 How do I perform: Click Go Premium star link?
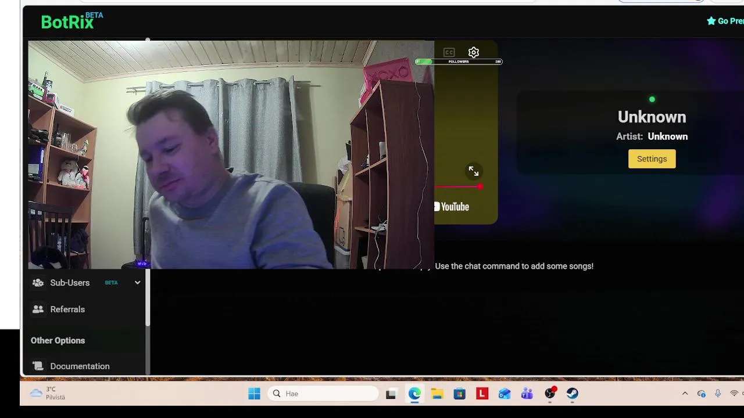[725, 21]
